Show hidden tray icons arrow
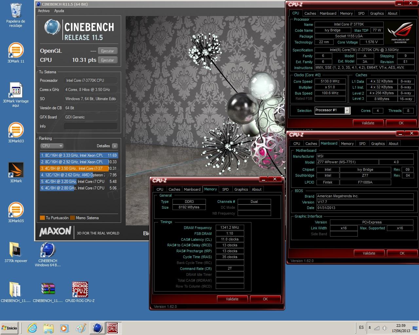The image size is (419, 335). point(370,328)
